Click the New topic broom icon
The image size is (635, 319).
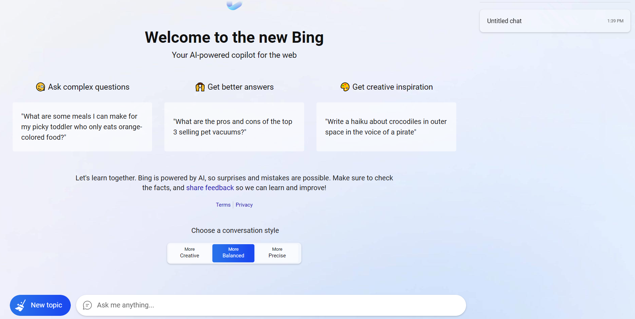pyautogui.click(x=21, y=305)
